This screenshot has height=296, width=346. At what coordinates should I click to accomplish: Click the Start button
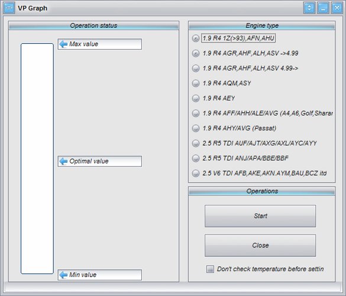[x=260, y=216]
